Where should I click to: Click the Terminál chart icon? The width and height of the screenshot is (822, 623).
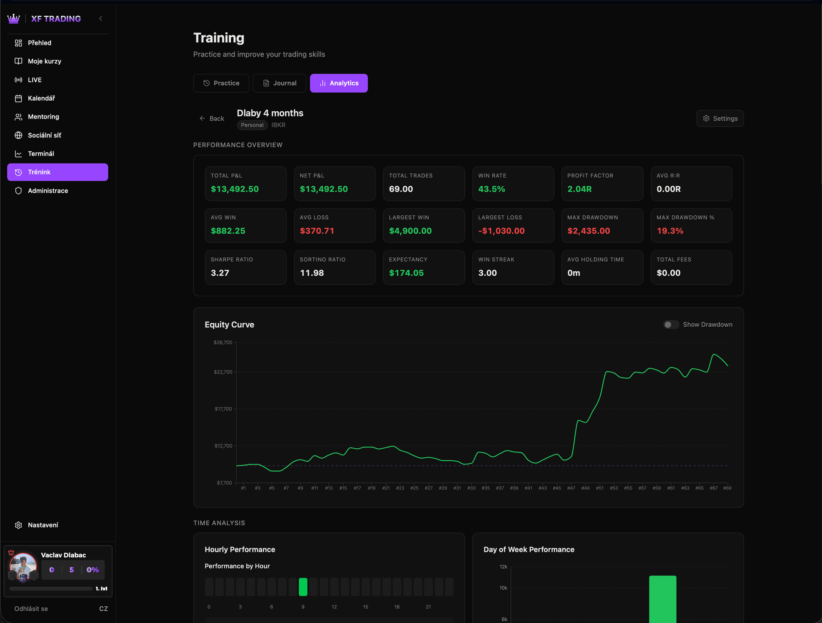[18, 154]
